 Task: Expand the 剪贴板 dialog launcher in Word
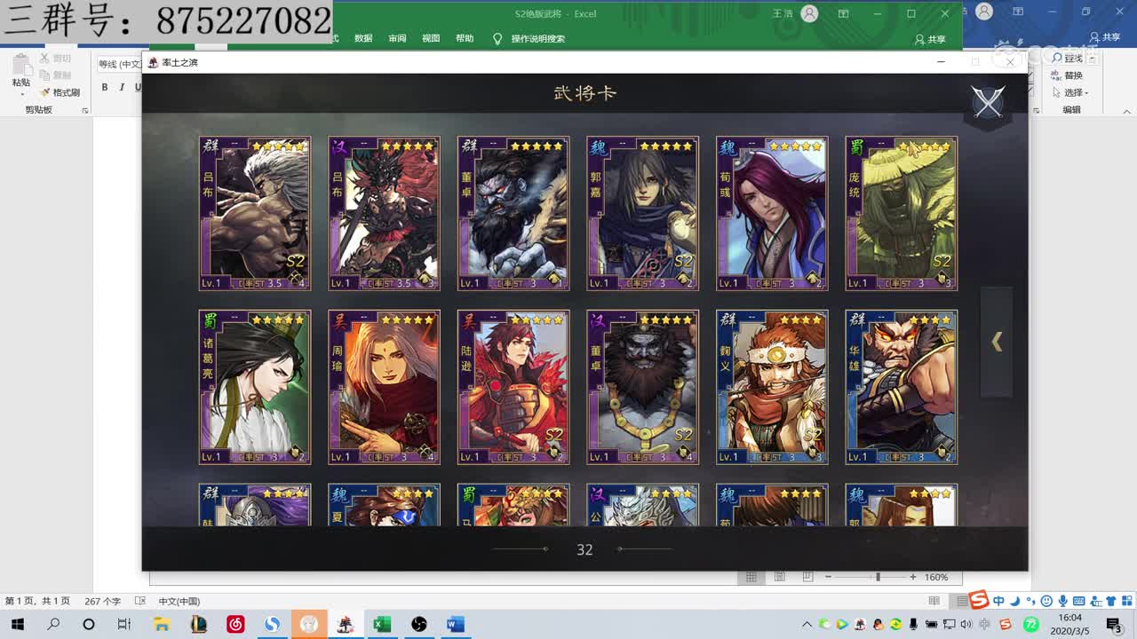[85, 110]
